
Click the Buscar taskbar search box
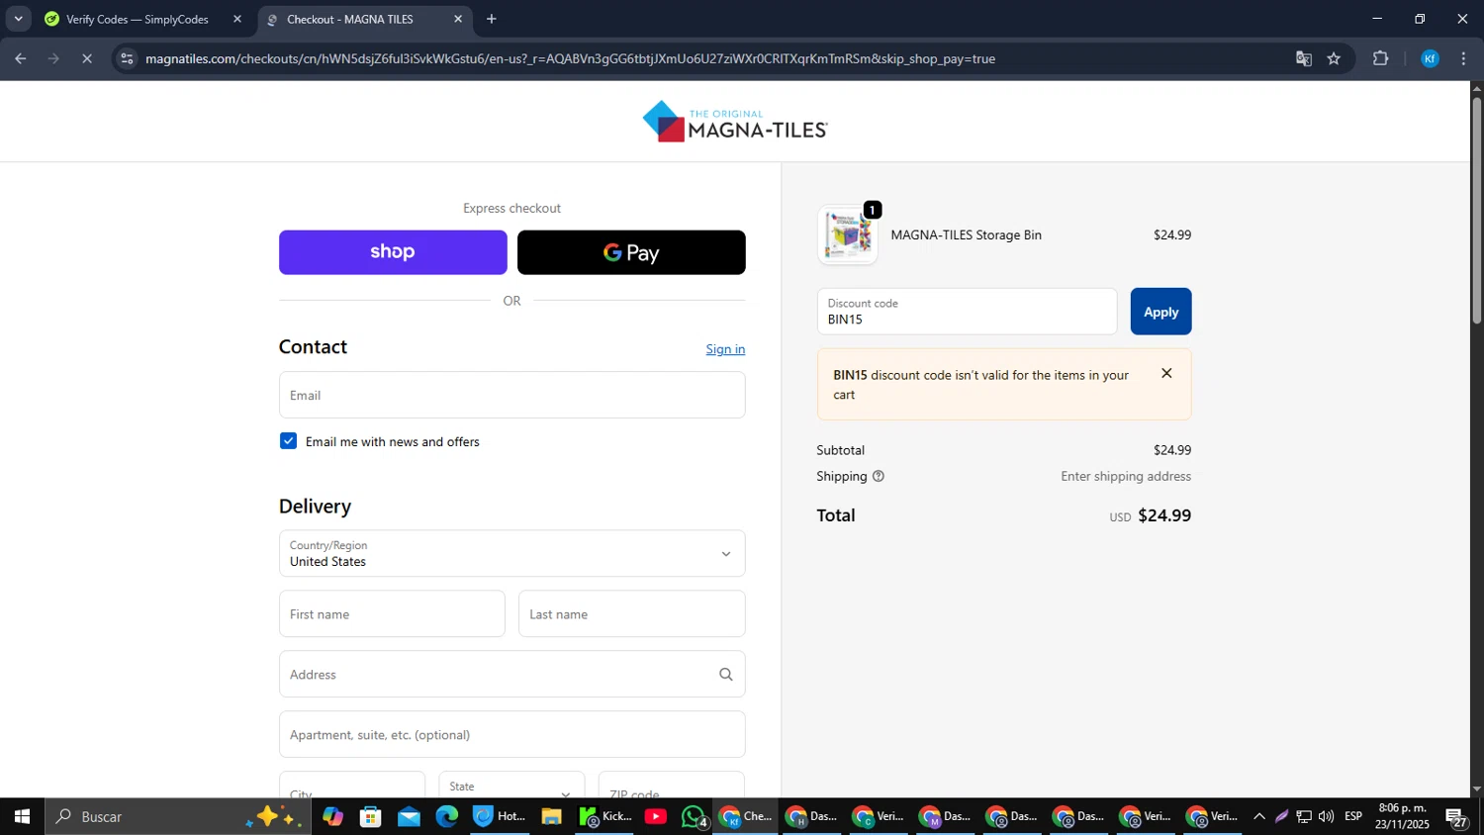[x=178, y=816]
